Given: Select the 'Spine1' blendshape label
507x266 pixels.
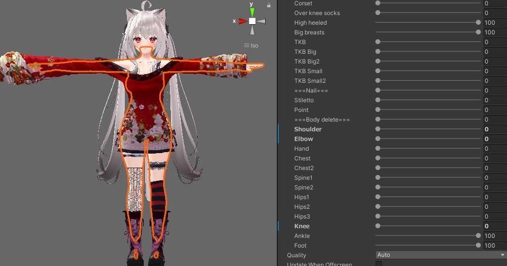Looking at the screenshot, I should (x=304, y=177).
